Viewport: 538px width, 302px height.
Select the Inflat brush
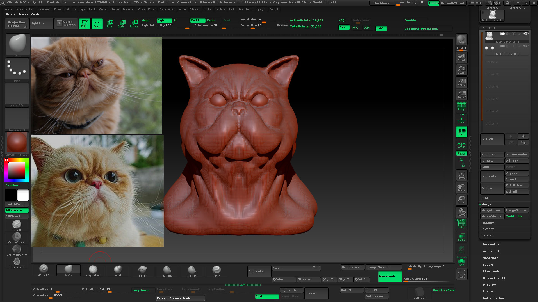(118, 270)
